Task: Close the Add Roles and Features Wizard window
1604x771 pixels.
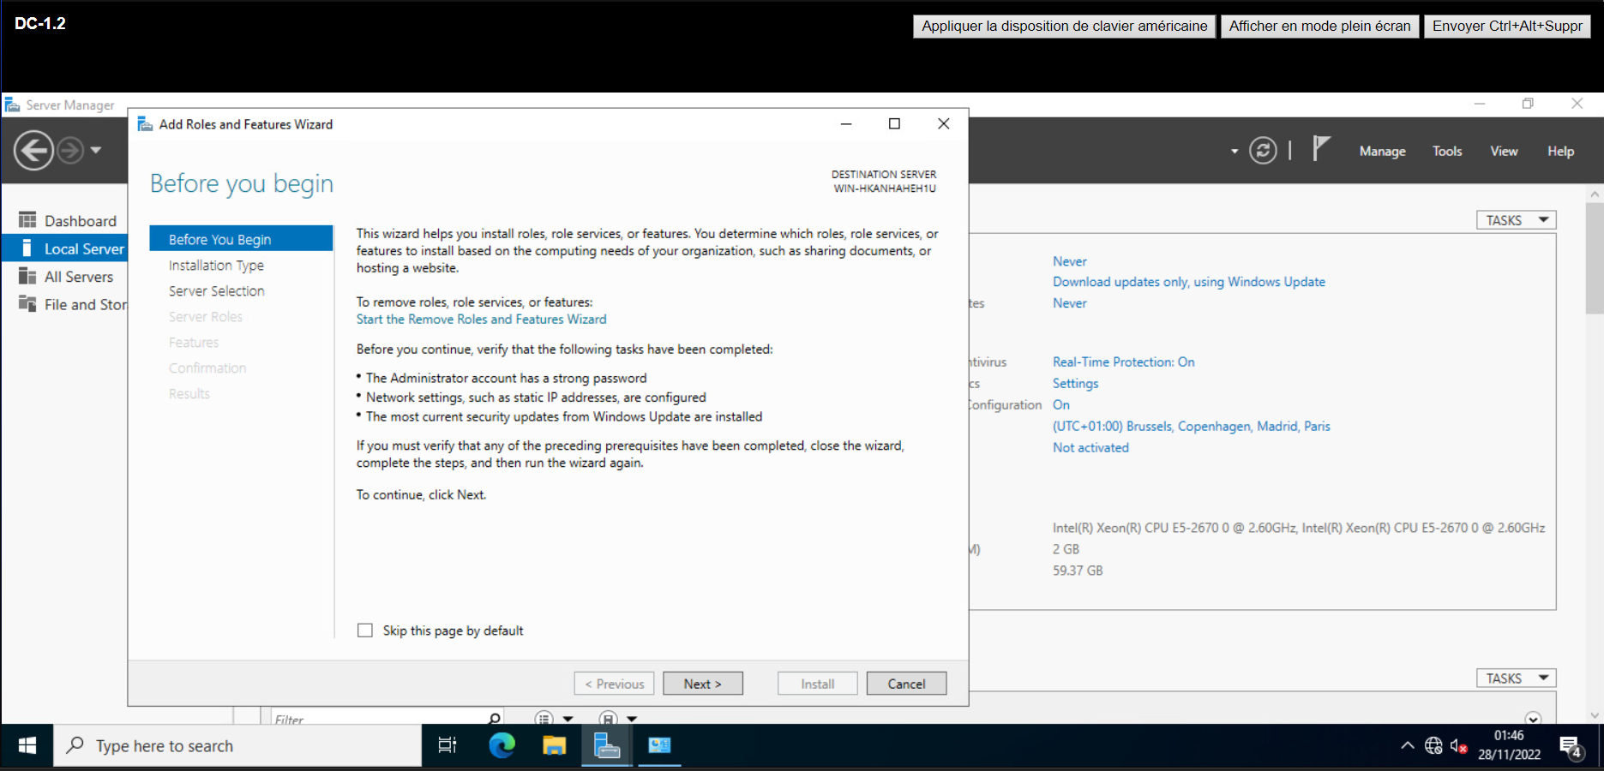Action: click(943, 124)
